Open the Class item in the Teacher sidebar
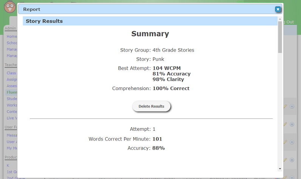Viewport: 301px width, 179px height. point(12,73)
